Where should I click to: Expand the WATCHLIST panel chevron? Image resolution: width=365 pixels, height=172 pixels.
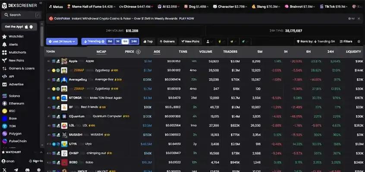(41, 152)
